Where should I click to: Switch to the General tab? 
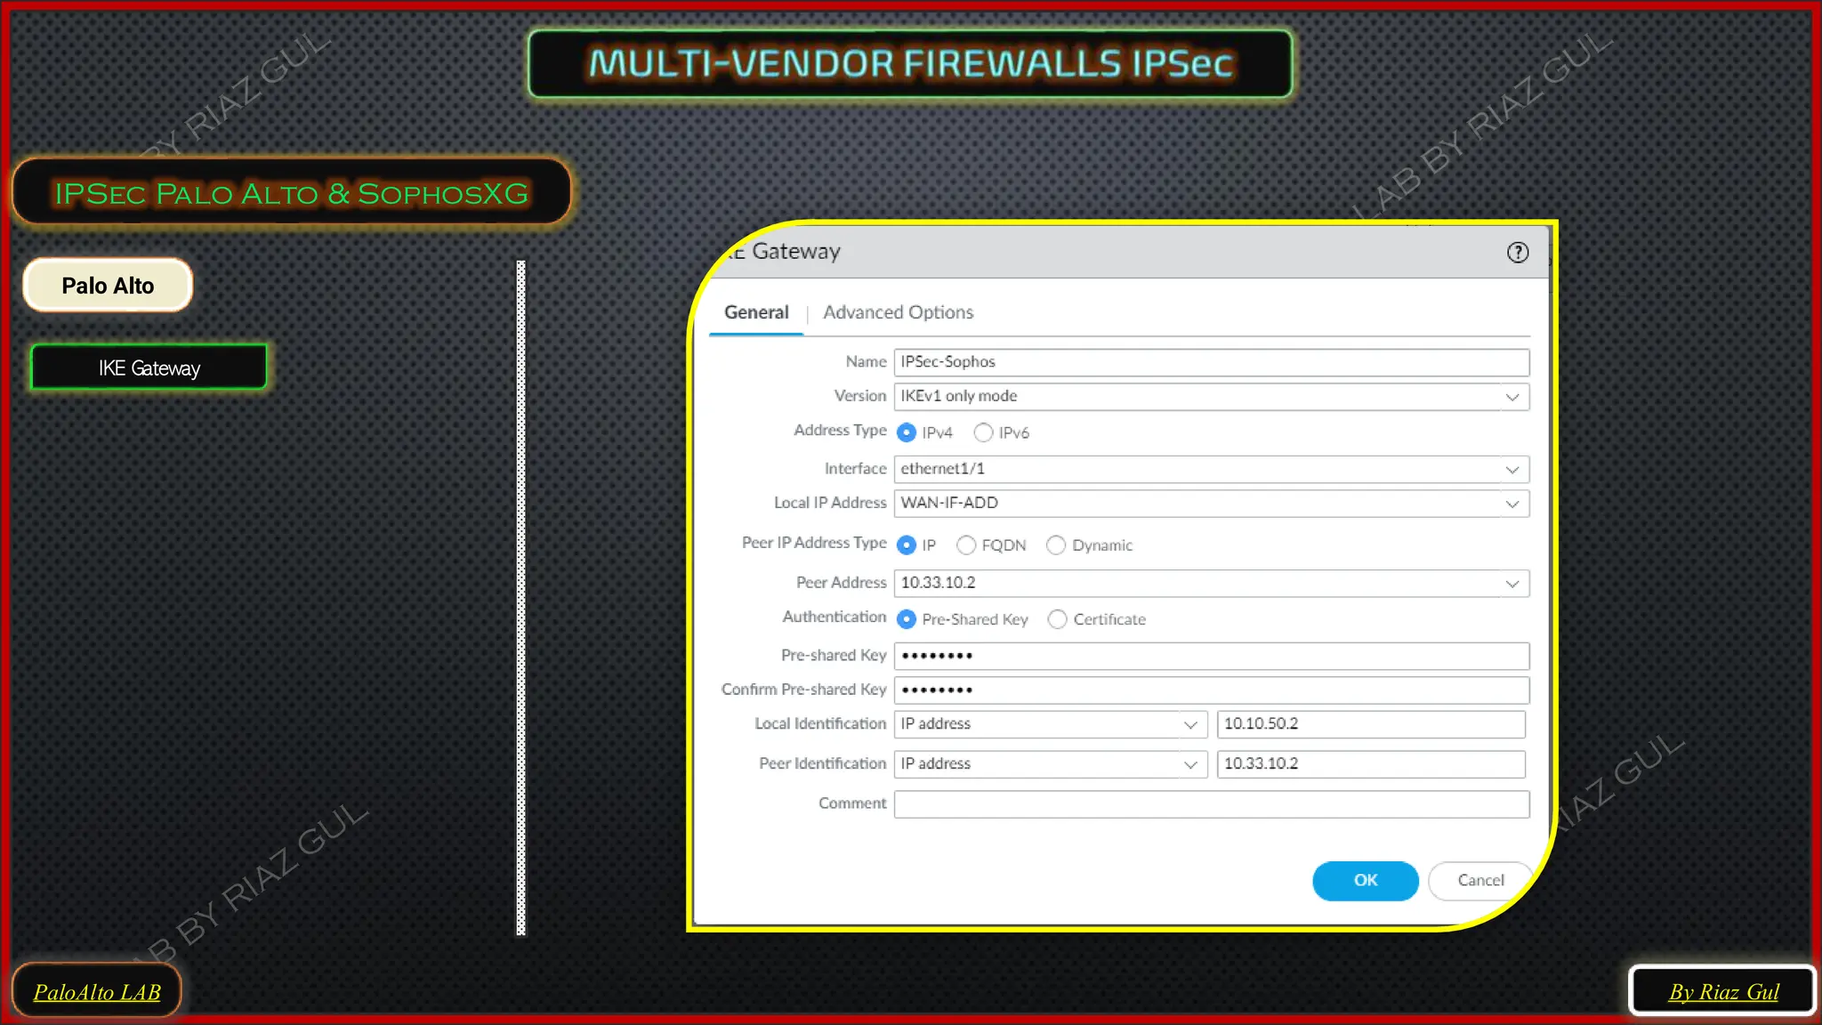[756, 312]
